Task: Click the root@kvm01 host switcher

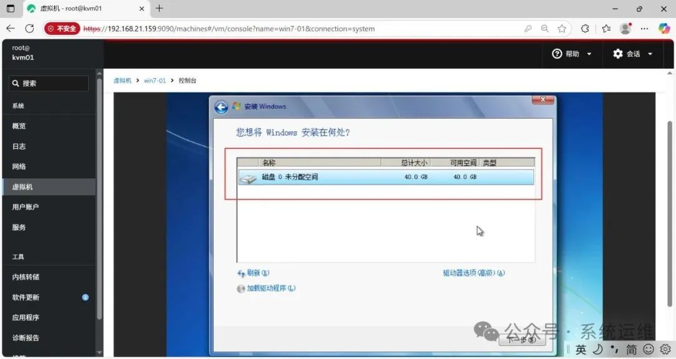Action: pos(23,53)
